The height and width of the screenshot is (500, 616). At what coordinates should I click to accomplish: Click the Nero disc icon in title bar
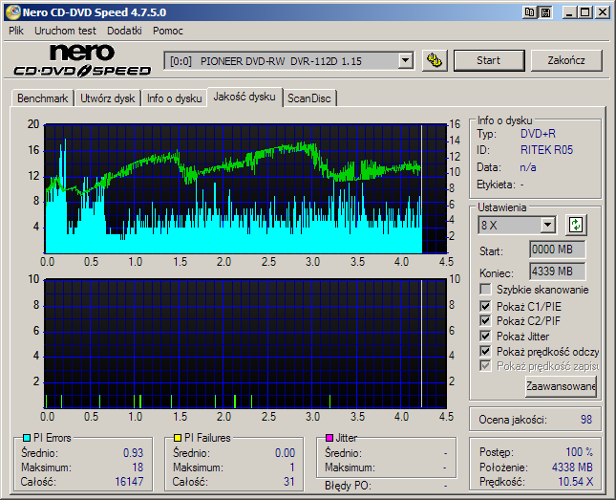tap(12, 12)
